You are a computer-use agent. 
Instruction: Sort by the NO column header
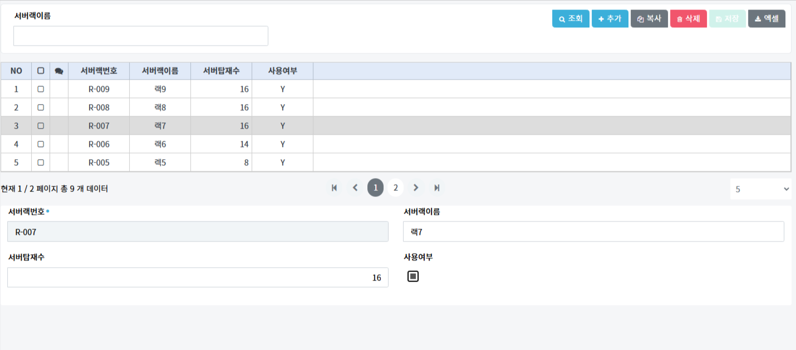tap(16, 71)
